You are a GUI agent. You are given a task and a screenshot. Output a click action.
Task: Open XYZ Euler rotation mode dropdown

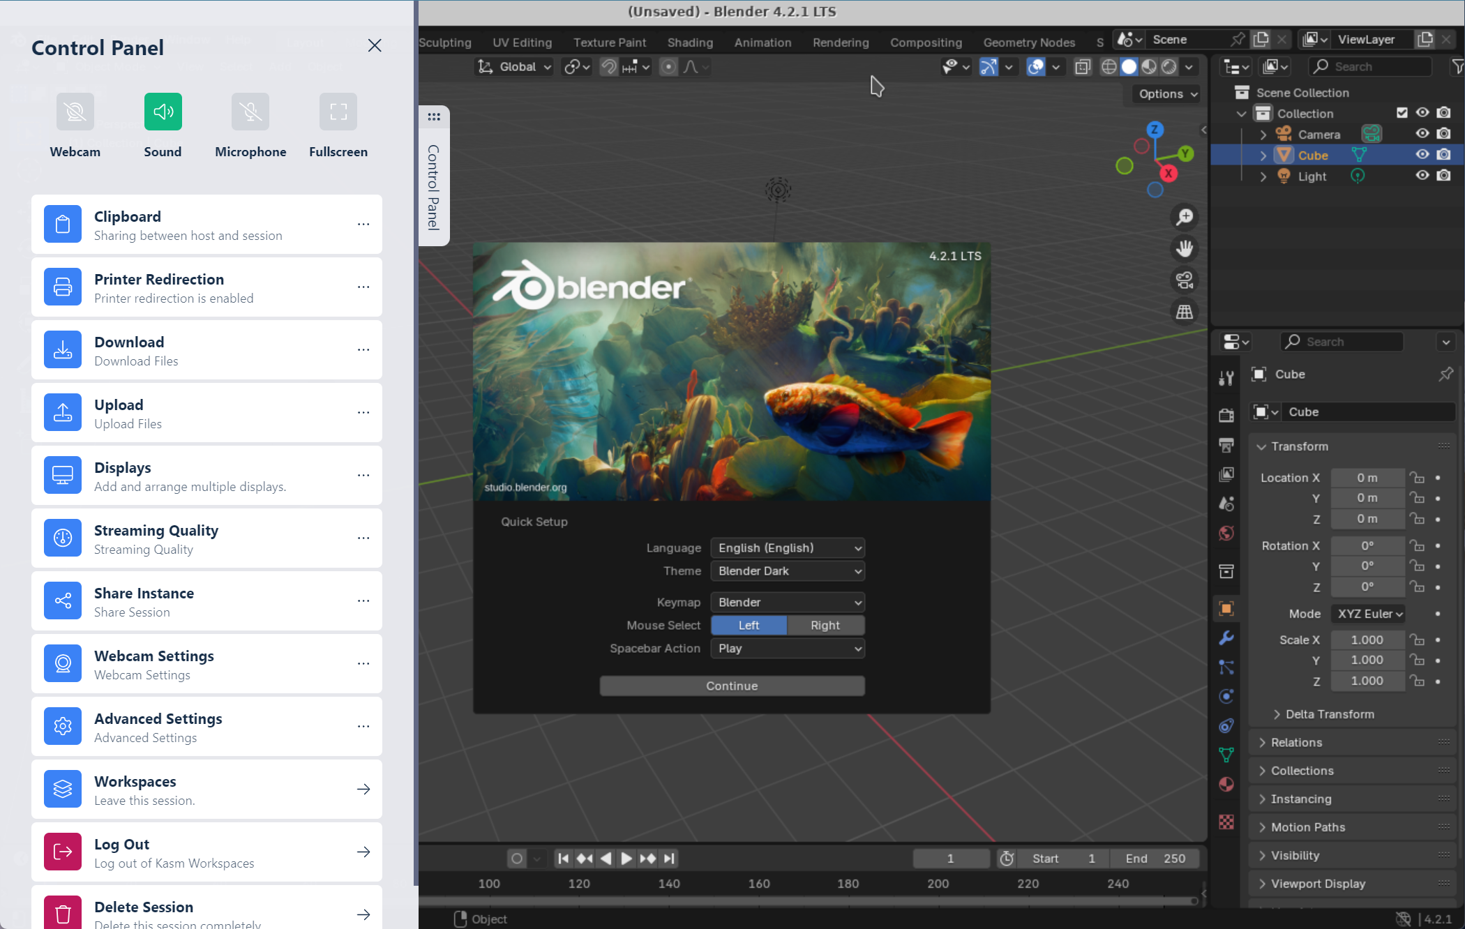(x=1367, y=614)
